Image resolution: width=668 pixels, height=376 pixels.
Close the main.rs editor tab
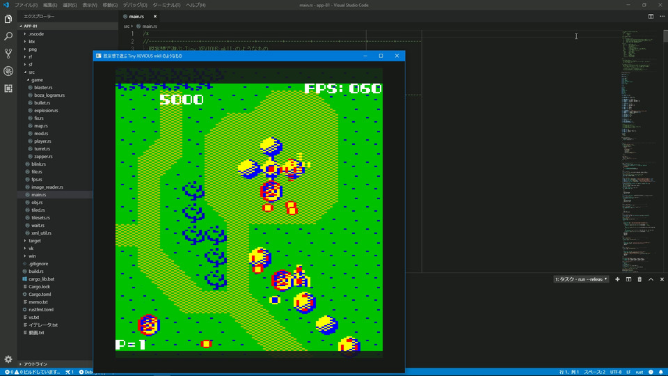pos(155,16)
